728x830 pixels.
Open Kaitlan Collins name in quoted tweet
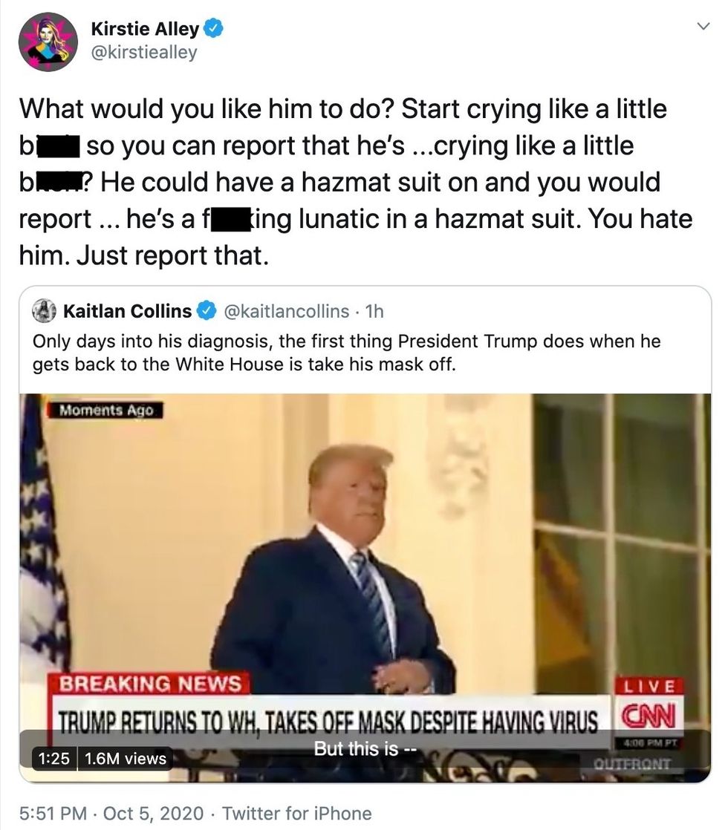(127, 311)
